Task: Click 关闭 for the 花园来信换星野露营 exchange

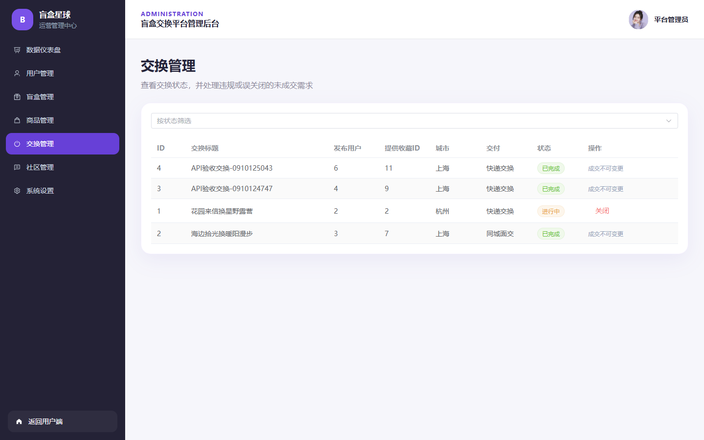Action: pyautogui.click(x=602, y=211)
